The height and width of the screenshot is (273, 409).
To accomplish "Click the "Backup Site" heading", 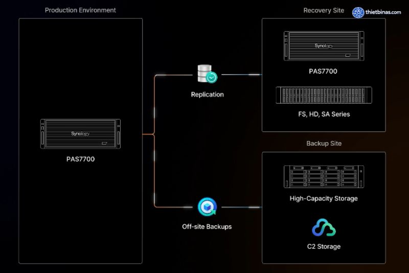I will coord(324,144).
